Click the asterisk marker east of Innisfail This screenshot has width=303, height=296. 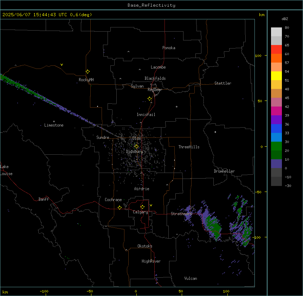pyautogui.click(x=176, y=107)
